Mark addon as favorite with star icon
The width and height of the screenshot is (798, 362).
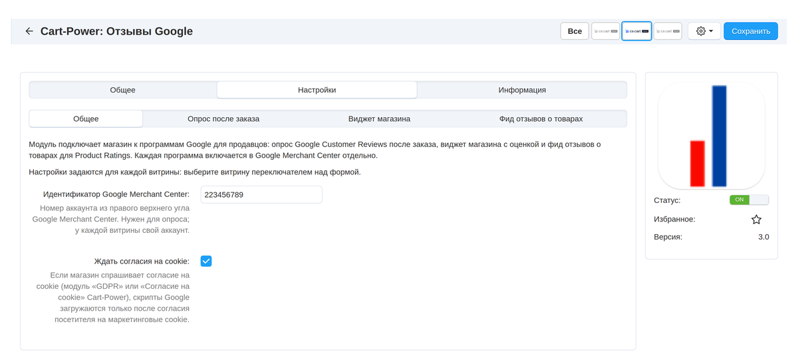756,219
